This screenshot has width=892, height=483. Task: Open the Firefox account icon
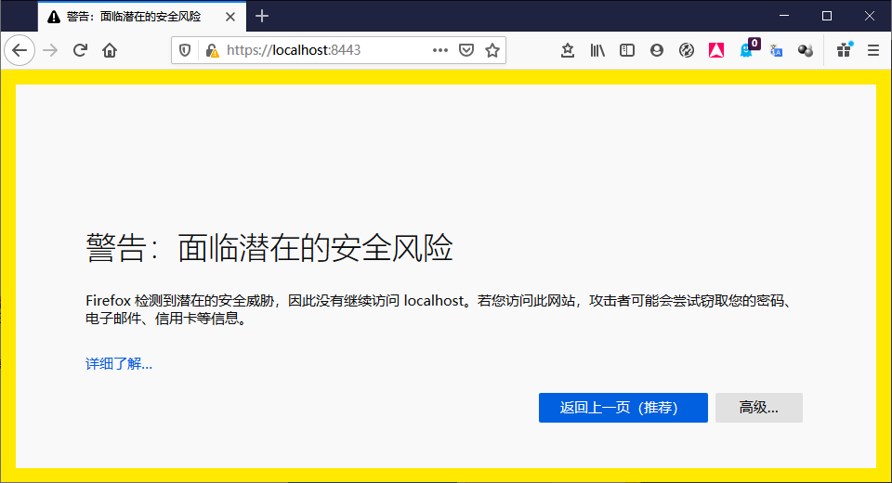tap(657, 51)
